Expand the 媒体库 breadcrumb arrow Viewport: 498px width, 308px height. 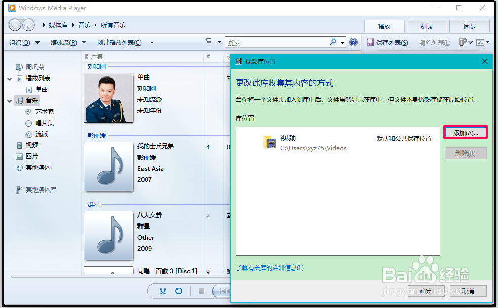pyautogui.click(x=44, y=25)
